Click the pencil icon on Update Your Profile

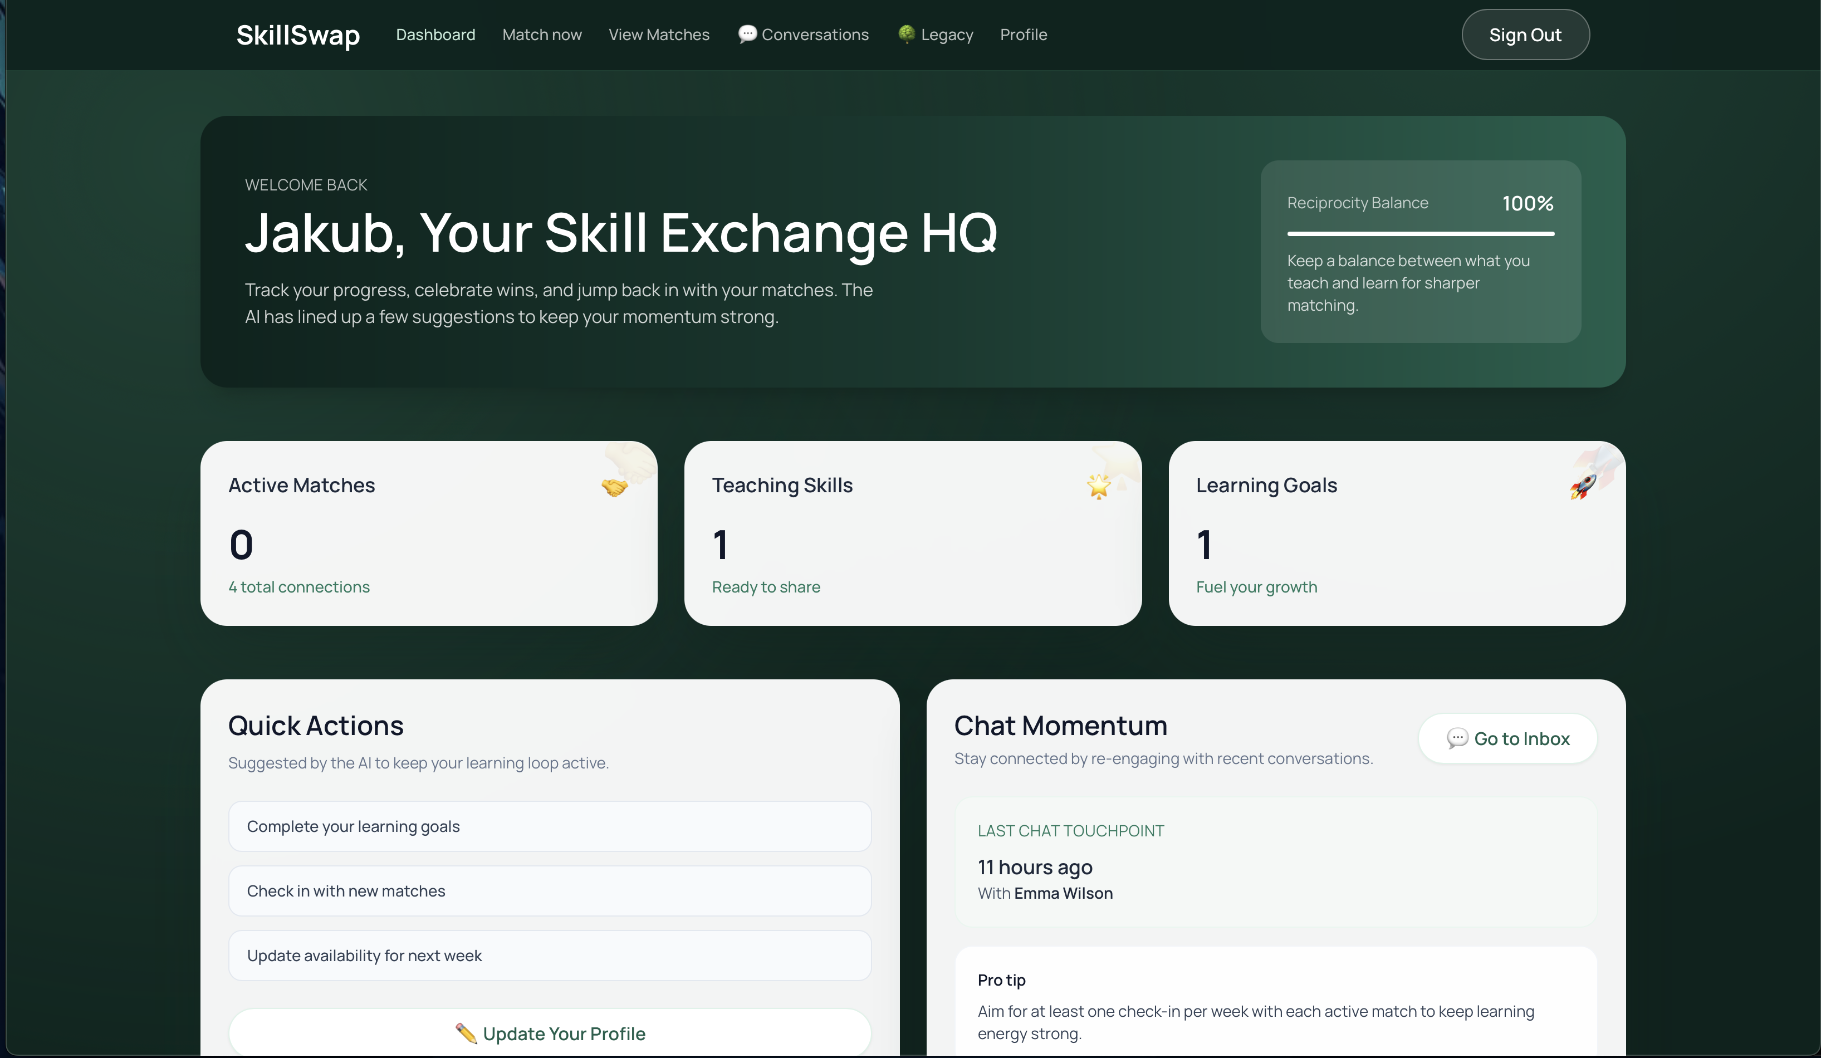click(x=466, y=1033)
